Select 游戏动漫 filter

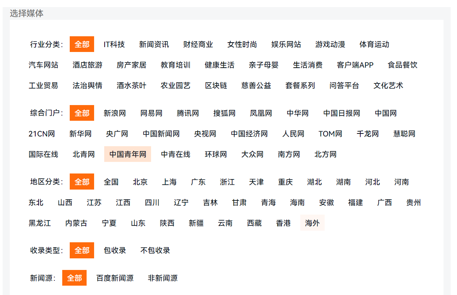tap(330, 44)
